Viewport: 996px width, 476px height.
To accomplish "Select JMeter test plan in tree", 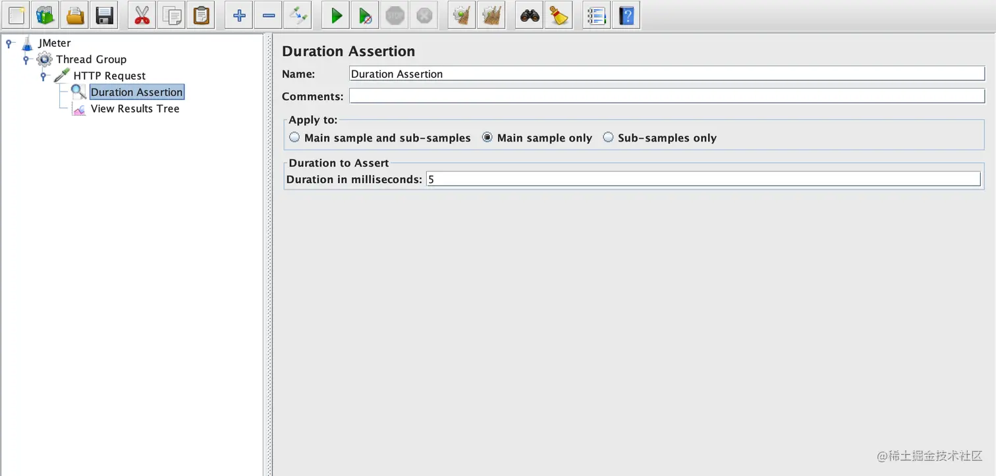I will [54, 43].
